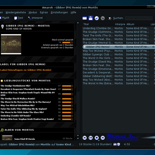Toggle repeat mode status bar icon
The width and height of the screenshot is (155, 155).
(x=115, y=144)
